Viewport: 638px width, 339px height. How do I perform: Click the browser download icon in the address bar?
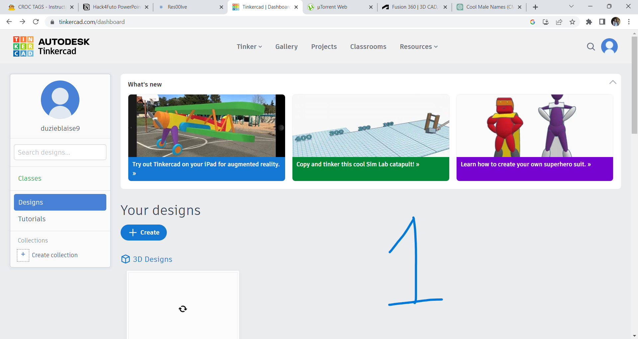pyautogui.click(x=546, y=22)
